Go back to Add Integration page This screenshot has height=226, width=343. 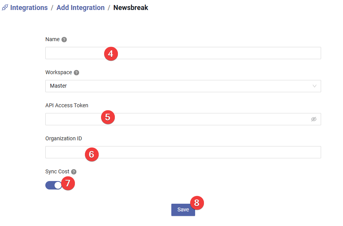click(81, 8)
